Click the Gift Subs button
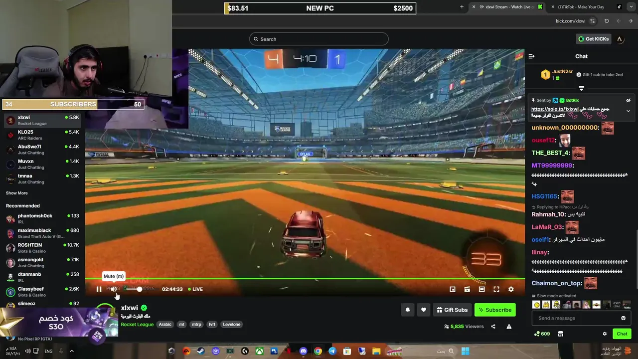 (x=452, y=310)
